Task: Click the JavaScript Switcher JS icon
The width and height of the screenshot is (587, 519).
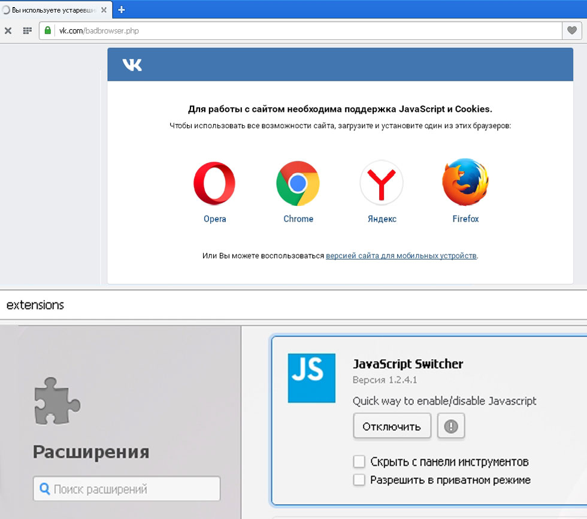Action: coord(311,378)
